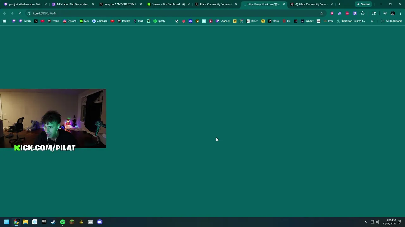Unmute the Stream - Kick Dashboard tab
The width and height of the screenshot is (405, 227).
[184, 4]
